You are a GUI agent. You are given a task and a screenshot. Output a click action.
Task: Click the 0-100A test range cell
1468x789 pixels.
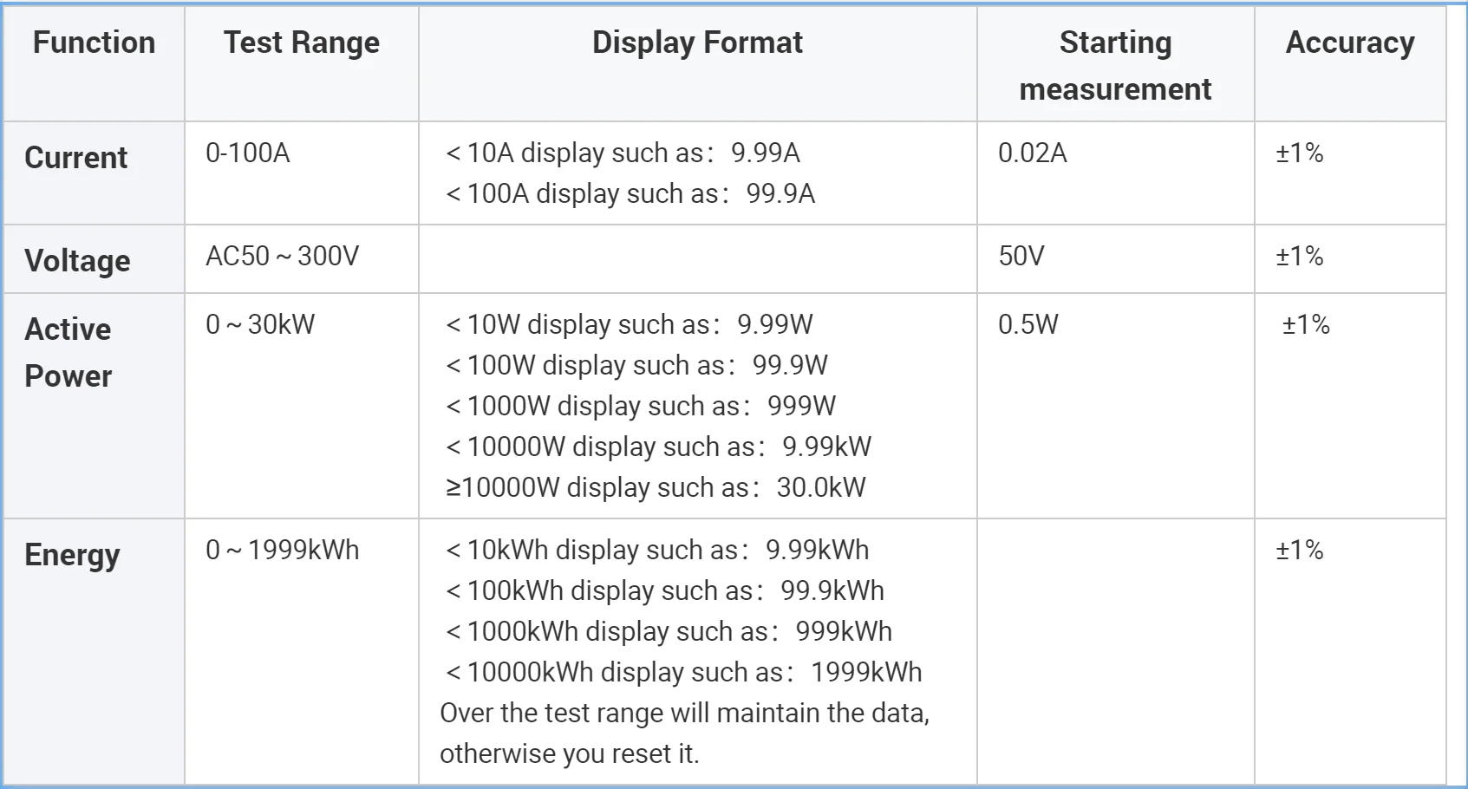(248, 153)
